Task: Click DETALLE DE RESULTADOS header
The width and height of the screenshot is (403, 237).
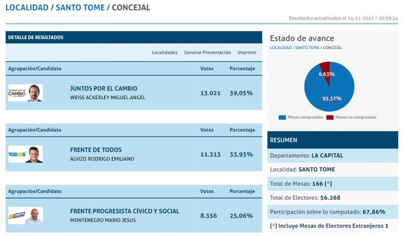Action: [x=134, y=37]
